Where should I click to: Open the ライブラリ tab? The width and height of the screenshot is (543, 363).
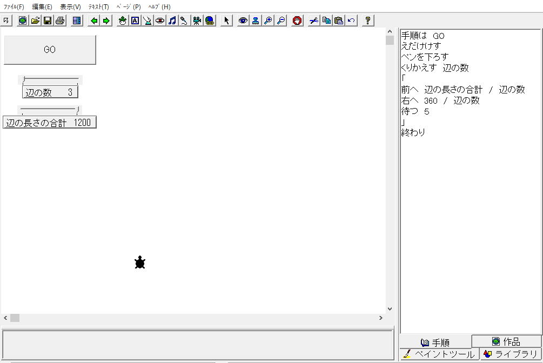tap(511, 354)
